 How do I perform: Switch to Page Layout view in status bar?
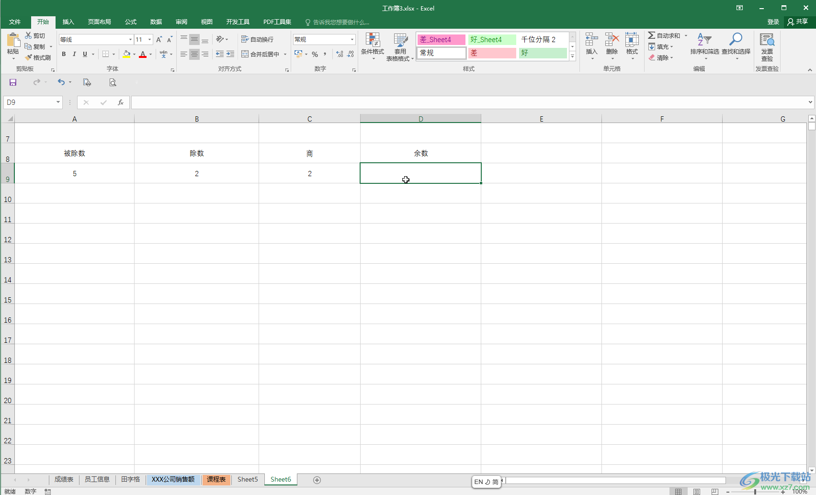(697, 491)
